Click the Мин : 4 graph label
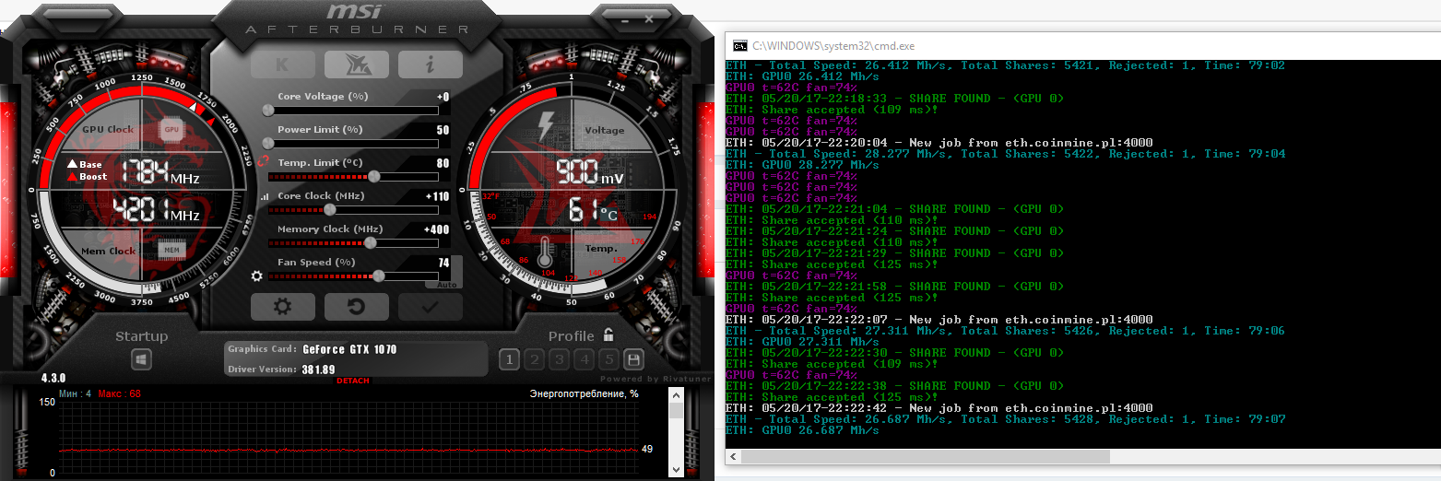The image size is (1441, 481). 76,393
